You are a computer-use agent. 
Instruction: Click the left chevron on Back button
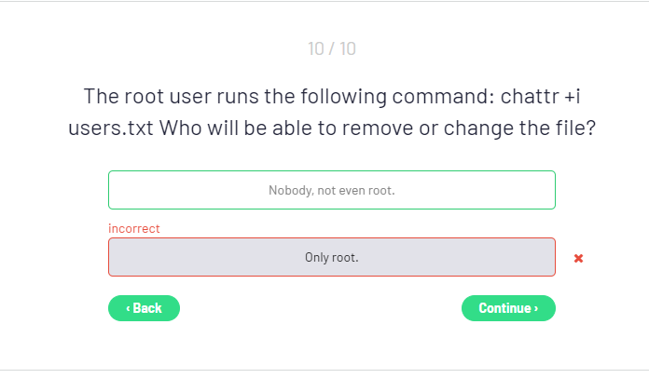coord(128,308)
